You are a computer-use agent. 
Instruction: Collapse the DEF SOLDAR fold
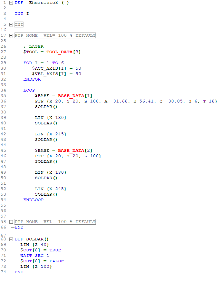point(11,239)
